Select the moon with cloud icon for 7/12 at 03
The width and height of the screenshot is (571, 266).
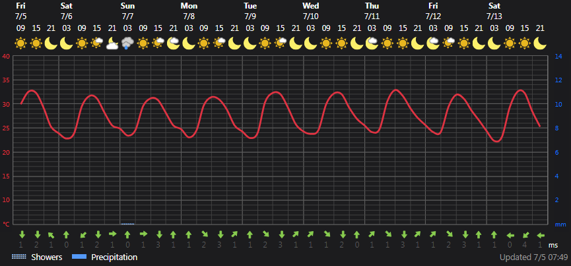(x=433, y=43)
